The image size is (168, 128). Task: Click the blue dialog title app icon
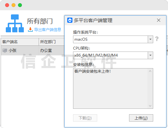pos(70,20)
